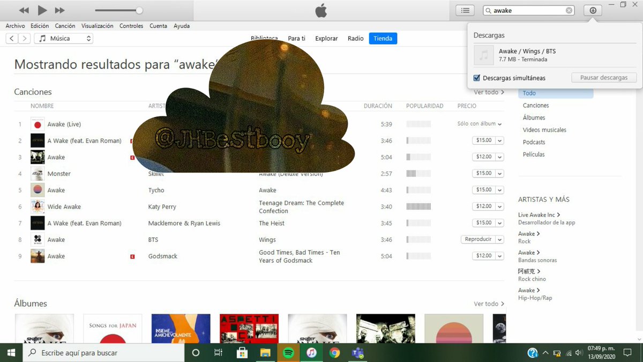Screen dimensions: 643x362
Task: Filter results by Películas
Action: tap(534, 154)
